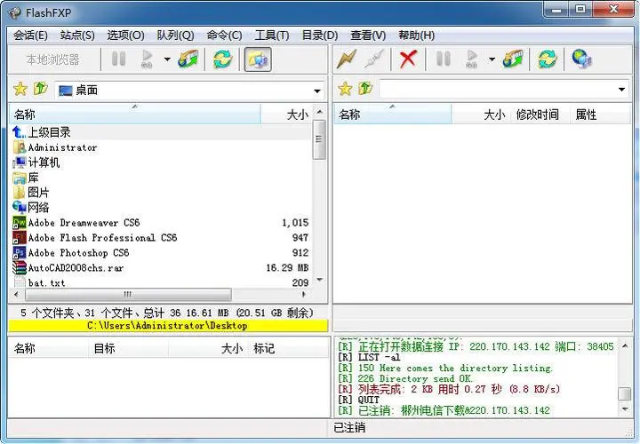Screen dimensions: 640x444
Task: Sort remote files by 名称 column
Action: pyautogui.click(x=393, y=115)
